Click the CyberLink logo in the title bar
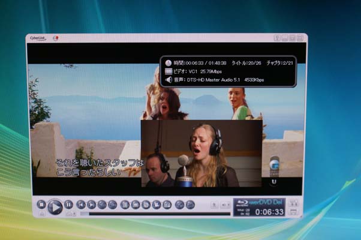 tap(38, 38)
